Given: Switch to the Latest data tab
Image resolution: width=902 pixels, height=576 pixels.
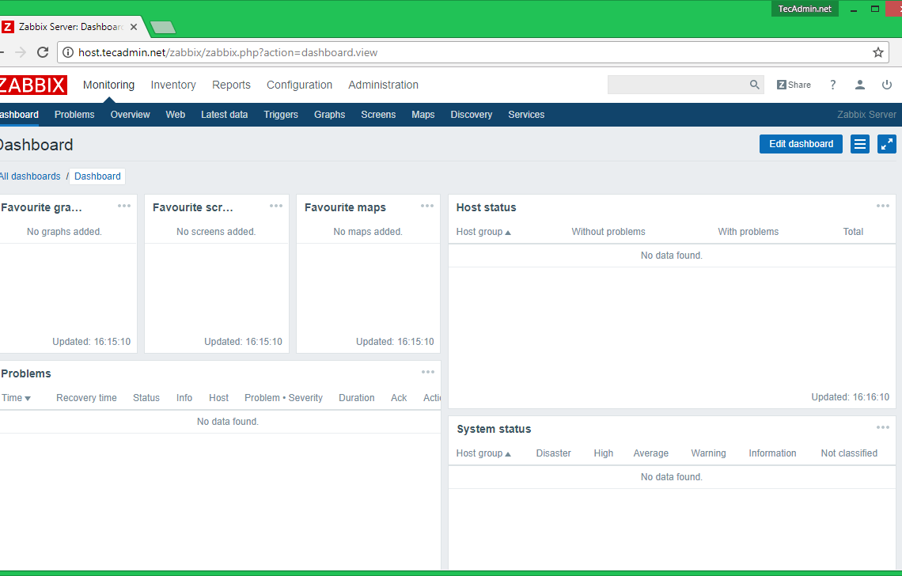Looking at the screenshot, I should tap(224, 115).
